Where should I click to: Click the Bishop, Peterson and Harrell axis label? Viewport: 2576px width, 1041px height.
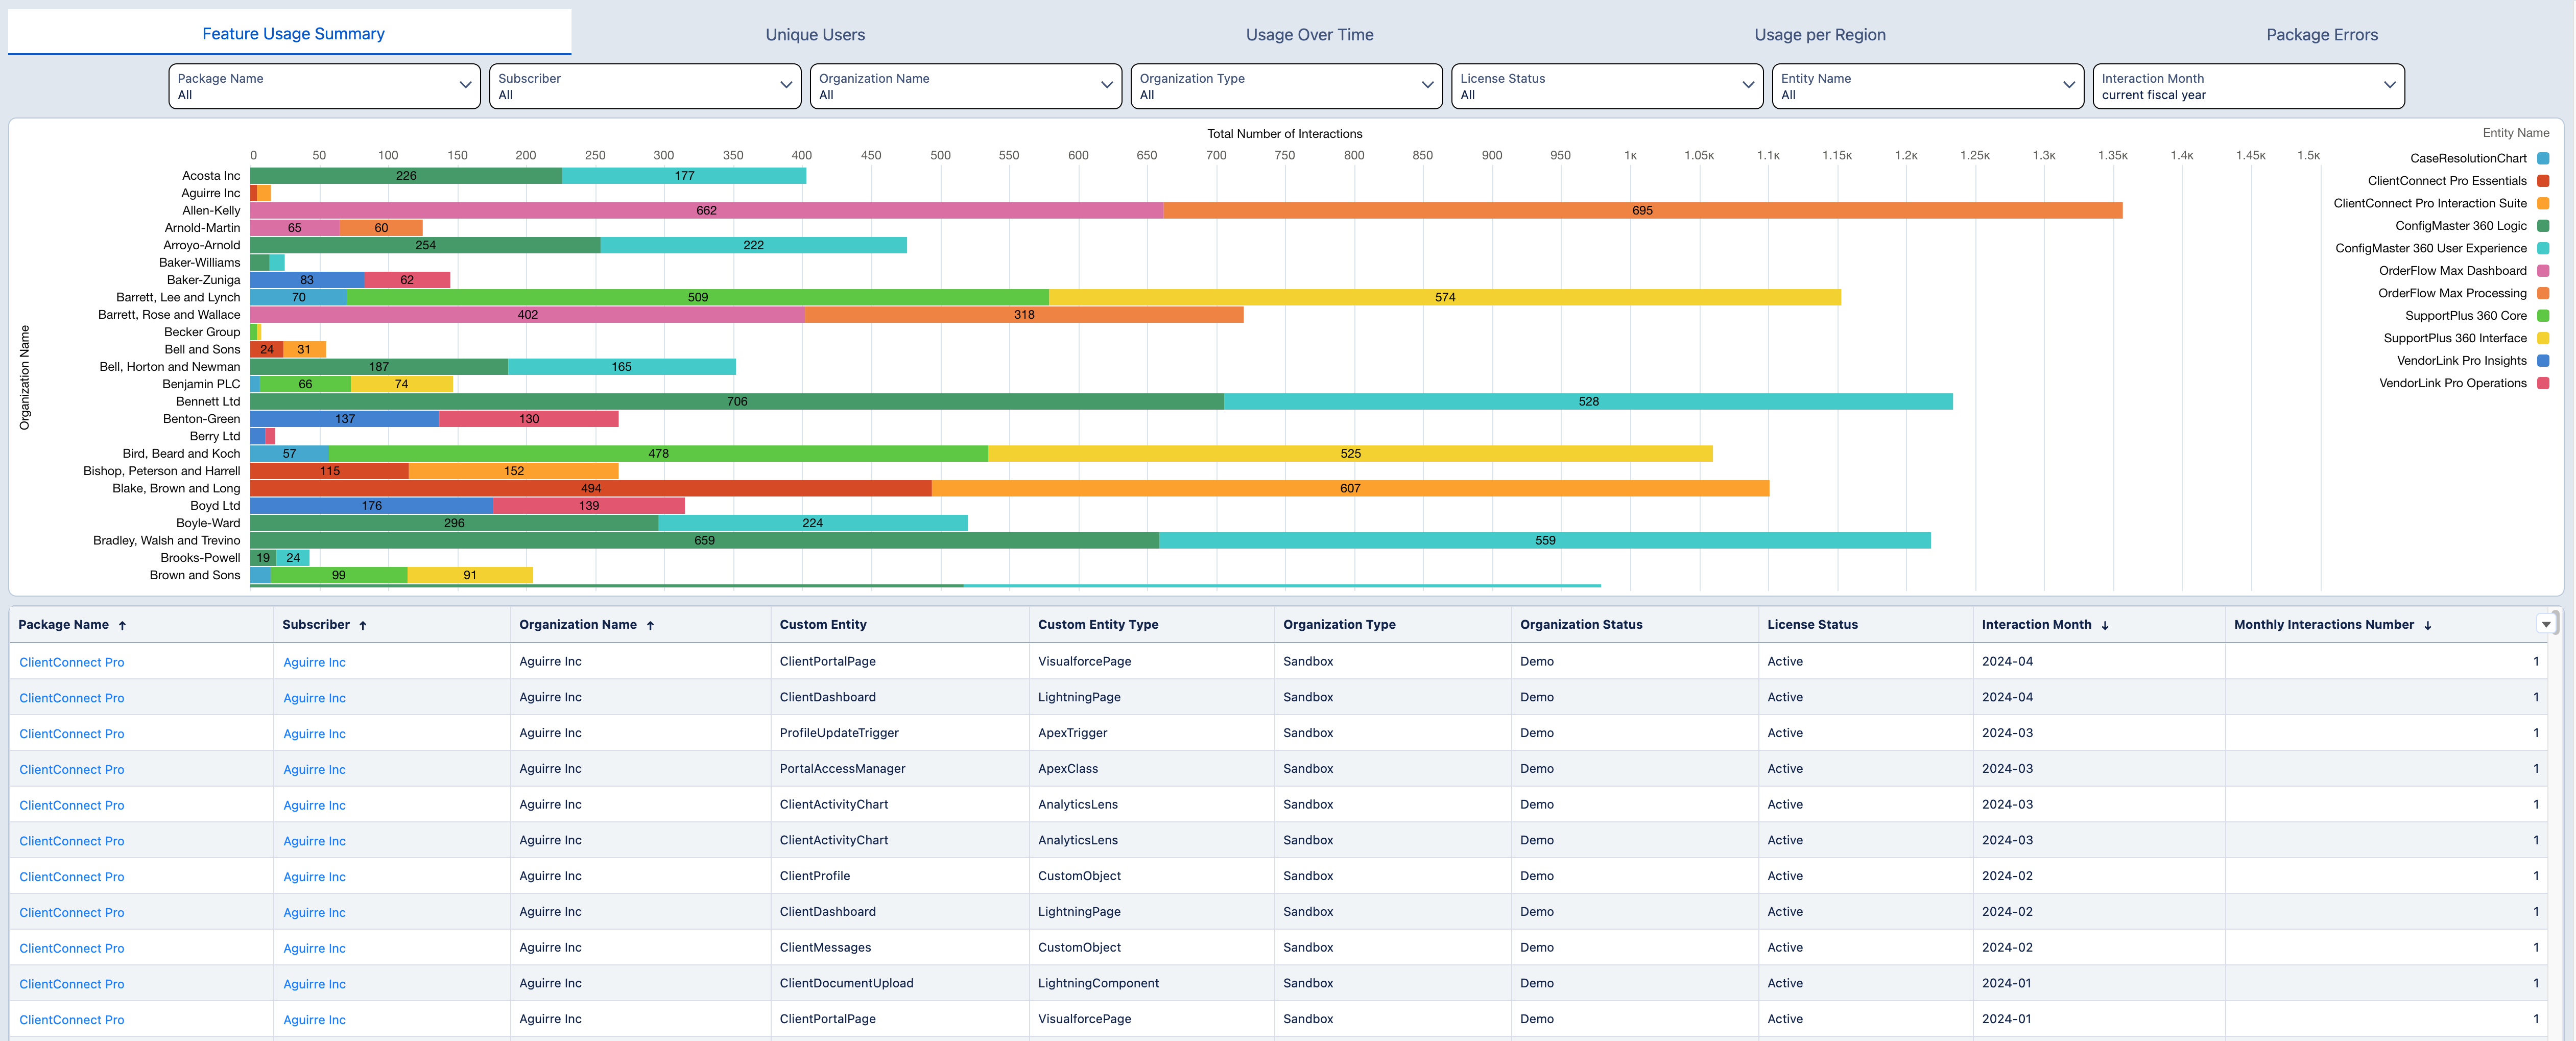162,471
